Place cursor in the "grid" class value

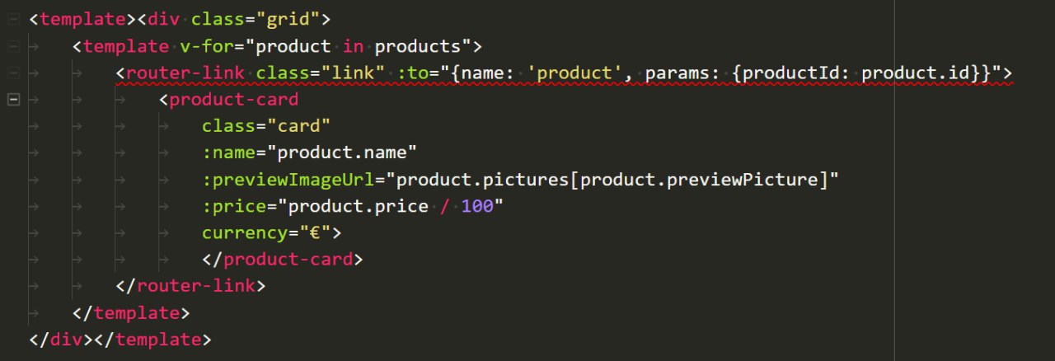pos(288,18)
